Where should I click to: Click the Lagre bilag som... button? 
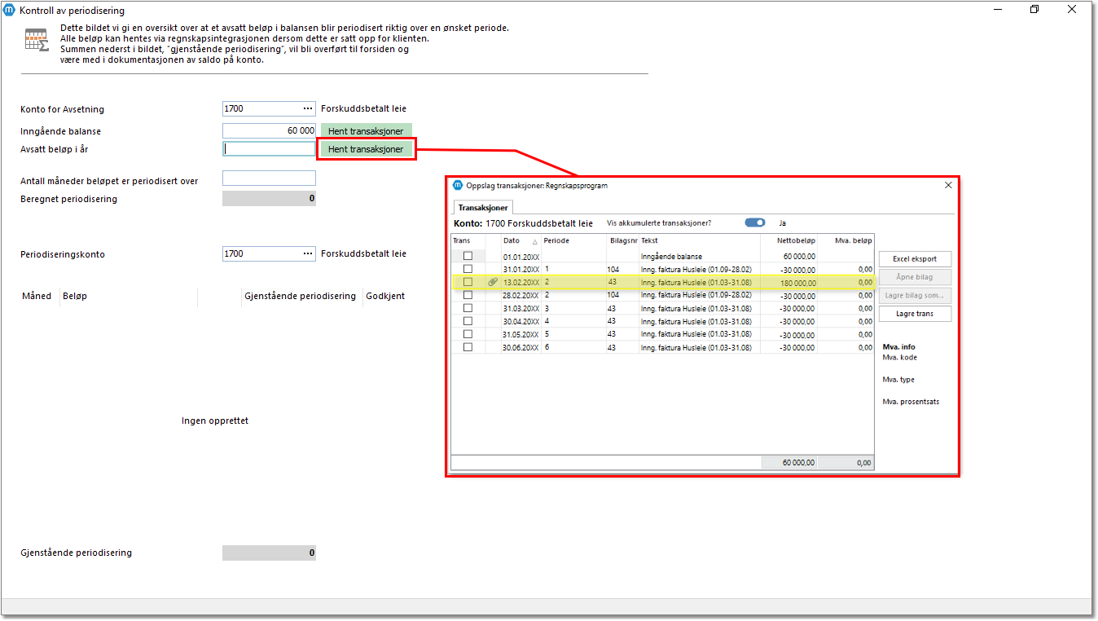click(x=915, y=296)
